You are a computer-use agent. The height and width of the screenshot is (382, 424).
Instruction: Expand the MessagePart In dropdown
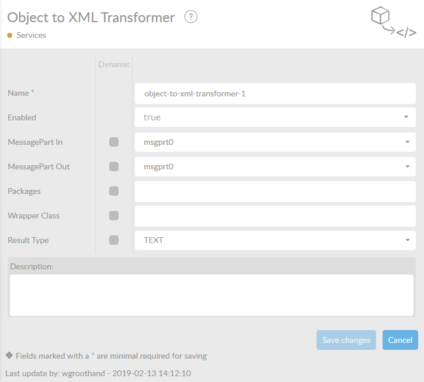click(x=275, y=142)
